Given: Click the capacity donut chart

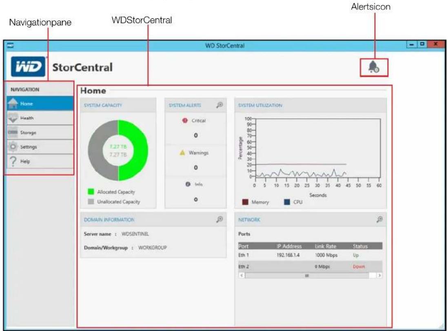Looking at the screenshot, I should (x=118, y=150).
